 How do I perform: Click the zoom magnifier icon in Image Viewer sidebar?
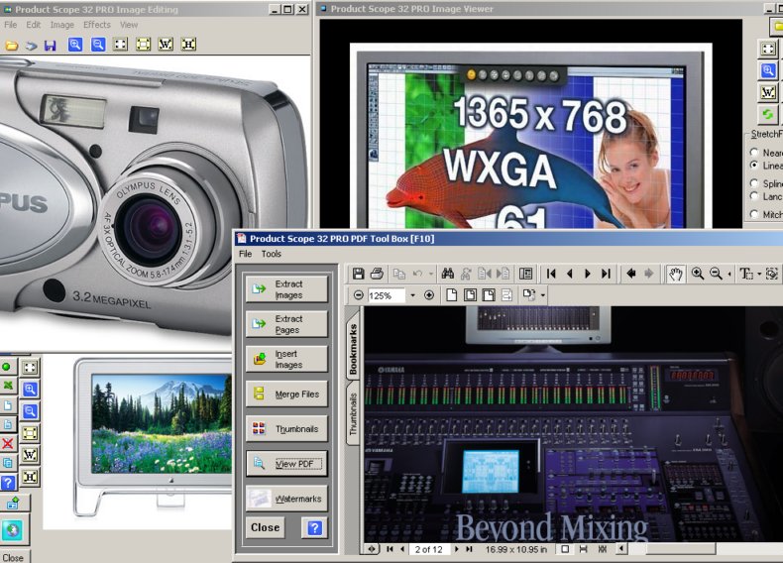768,70
